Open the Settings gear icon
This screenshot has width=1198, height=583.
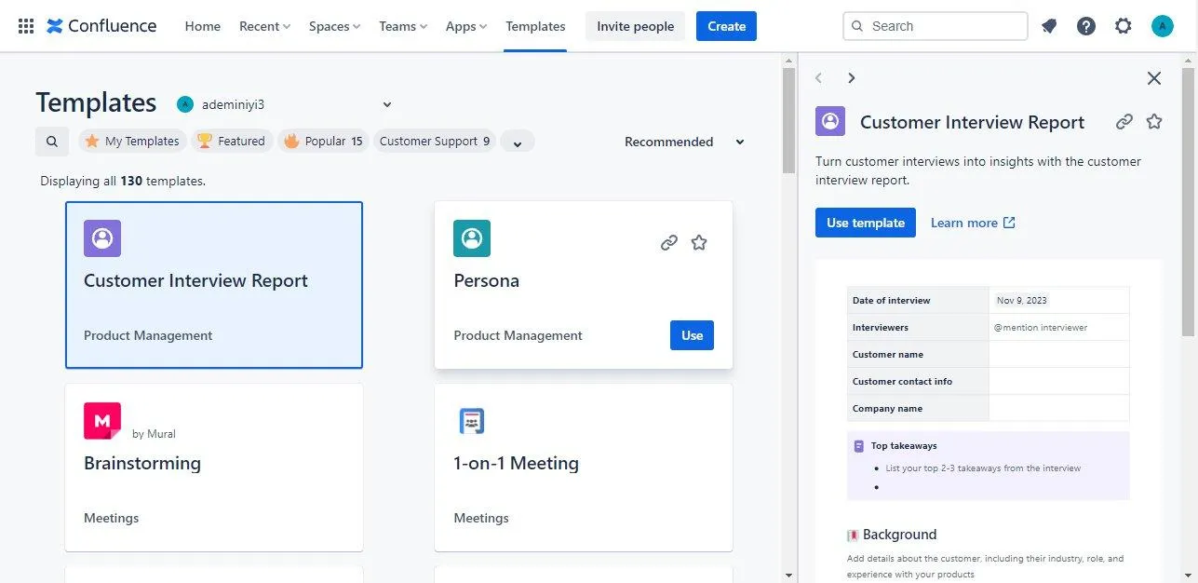click(1124, 26)
